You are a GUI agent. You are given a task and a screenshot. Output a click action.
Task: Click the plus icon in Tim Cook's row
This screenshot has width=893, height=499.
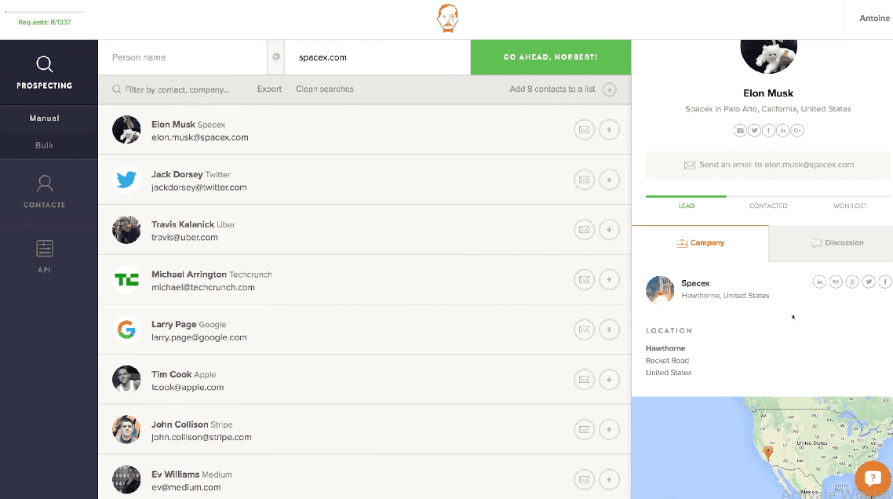[610, 380]
